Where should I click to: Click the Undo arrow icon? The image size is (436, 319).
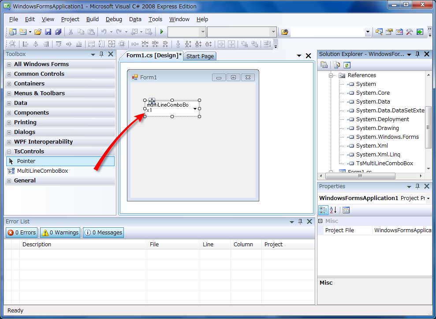tap(104, 32)
